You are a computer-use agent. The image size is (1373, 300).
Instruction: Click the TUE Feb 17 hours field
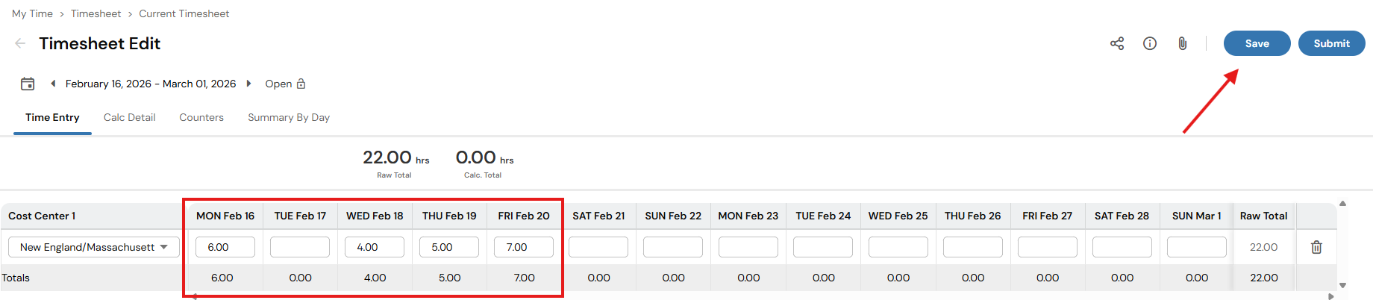pos(300,247)
